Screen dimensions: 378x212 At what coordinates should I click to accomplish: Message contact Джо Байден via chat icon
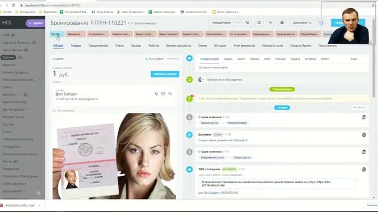(170, 94)
